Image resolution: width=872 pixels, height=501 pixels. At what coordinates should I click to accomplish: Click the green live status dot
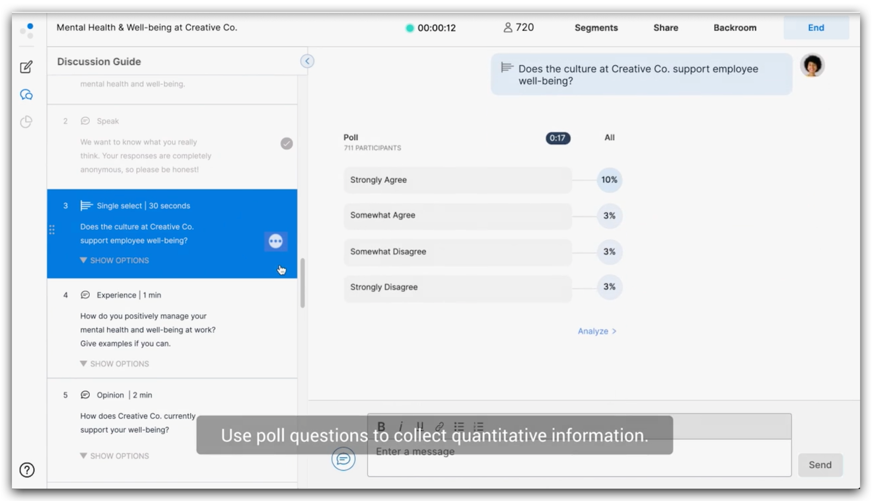coord(410,28)
